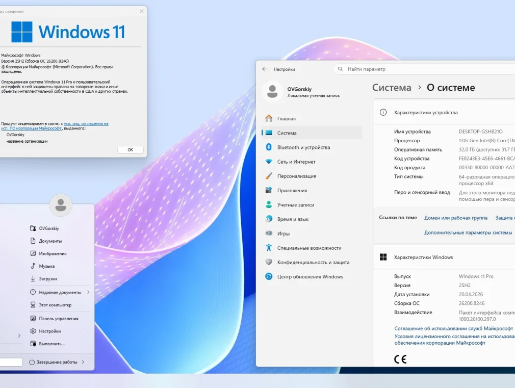
Task: Select the Time and language icon
Action: 269,219
